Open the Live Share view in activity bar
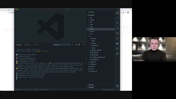The width and height of the screenshot is (176, 99). point(117,54)
